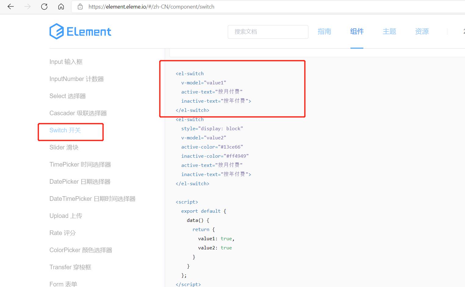Screen dimensions: 465x287
Task: Click the padlock site info icon
Action: point(80,6)
